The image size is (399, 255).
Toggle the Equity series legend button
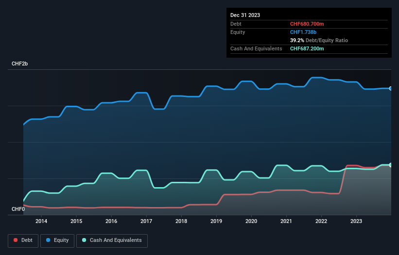[x=57, y=240]
